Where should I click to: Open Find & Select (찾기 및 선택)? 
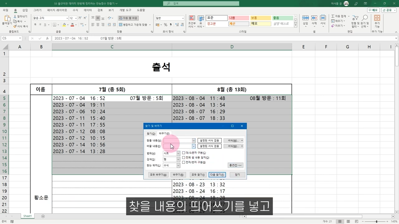click(x=364, y=21)
